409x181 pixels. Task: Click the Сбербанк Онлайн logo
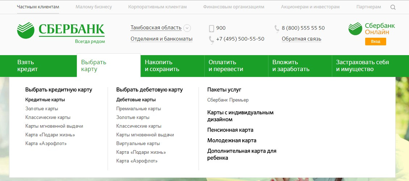372,29
